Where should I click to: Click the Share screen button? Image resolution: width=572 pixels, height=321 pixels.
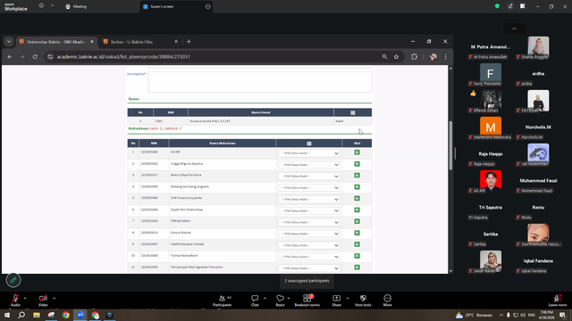click(x=336, y=300)
